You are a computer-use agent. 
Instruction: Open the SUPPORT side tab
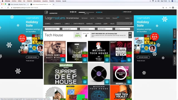(175, 60)
